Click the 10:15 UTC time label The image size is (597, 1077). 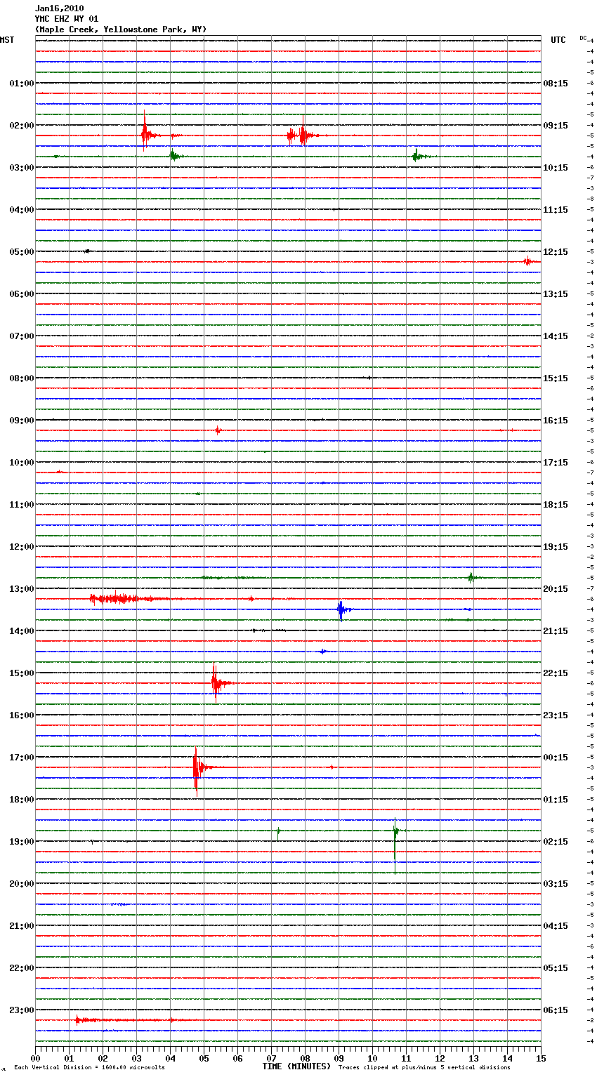tap(556, 168)
